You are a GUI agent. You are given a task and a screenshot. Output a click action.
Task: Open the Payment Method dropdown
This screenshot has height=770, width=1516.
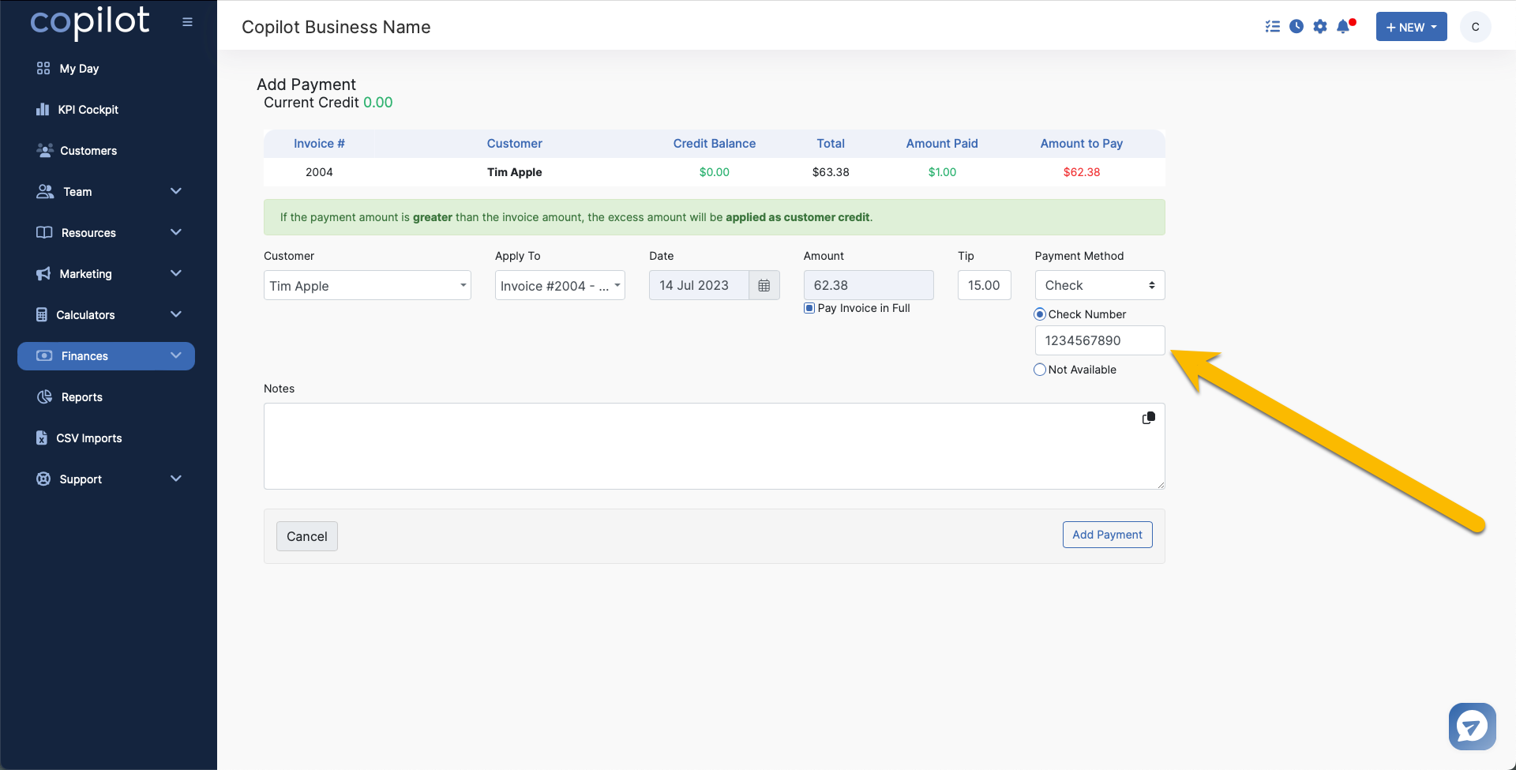[1099, 285]
